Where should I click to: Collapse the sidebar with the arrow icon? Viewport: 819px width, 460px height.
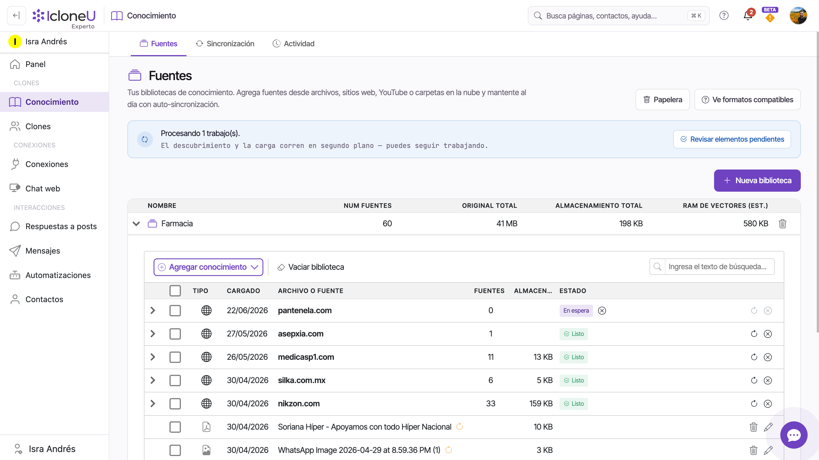pyautogui.click(x=16, y=16)
